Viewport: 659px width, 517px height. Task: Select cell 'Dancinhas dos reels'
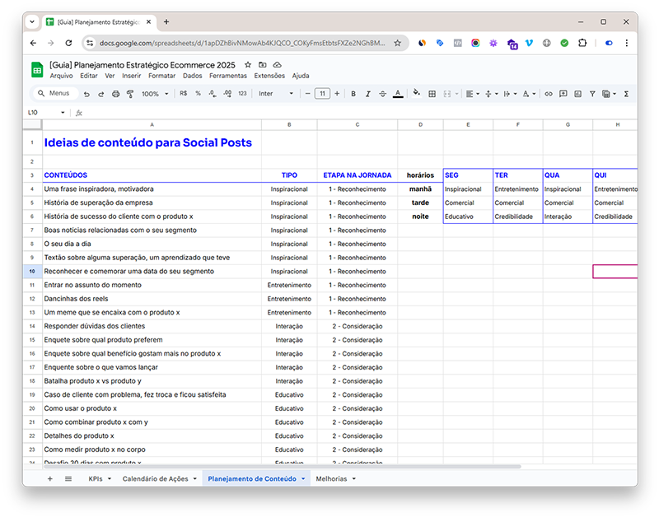pos(152,299)
